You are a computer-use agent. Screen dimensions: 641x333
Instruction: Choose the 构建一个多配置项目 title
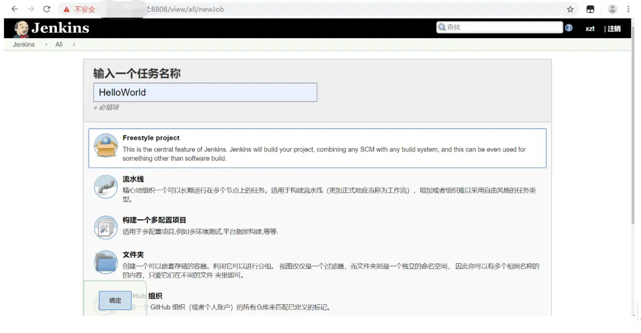[154, 220]
